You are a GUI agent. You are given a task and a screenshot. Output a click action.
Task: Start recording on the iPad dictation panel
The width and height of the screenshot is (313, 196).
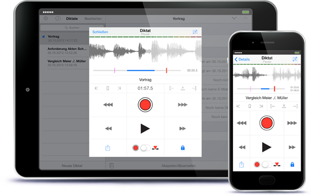pyautogui.click(x=145, y=105)
